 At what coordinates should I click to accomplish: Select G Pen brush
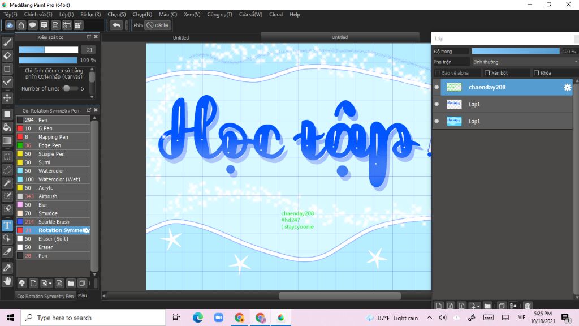click(53, 128)
